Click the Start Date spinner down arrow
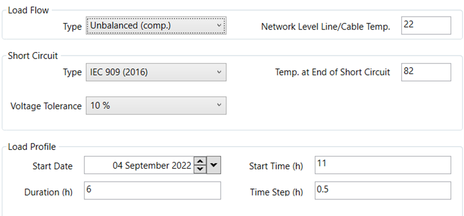464x216 pixels. pos(200,169)
